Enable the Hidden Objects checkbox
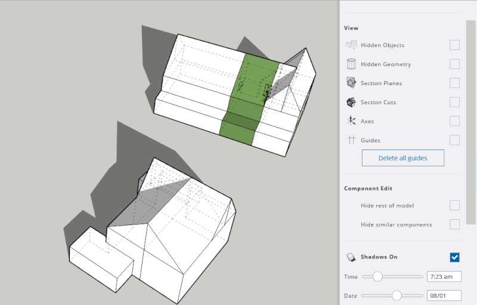This screenshot has width=477, height=305. (454, 45)
